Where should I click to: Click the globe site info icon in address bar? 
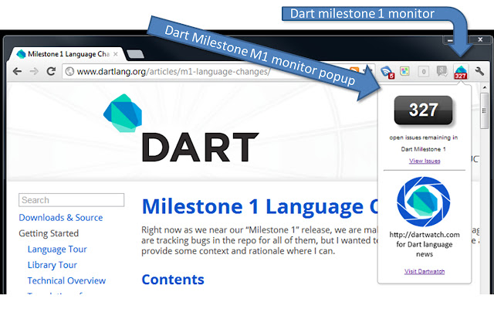click(69, 72)
